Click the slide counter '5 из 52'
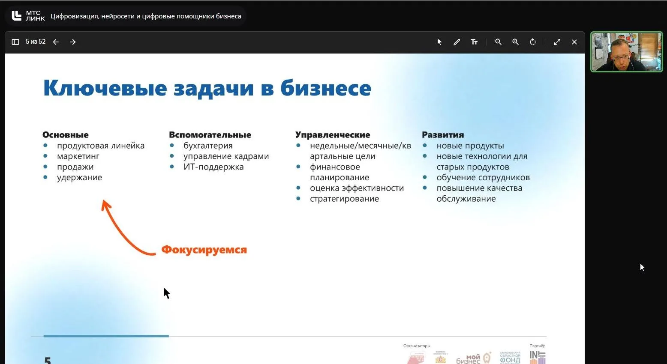The height and width of the screenshot is (364, 667). tap(36, 42)
